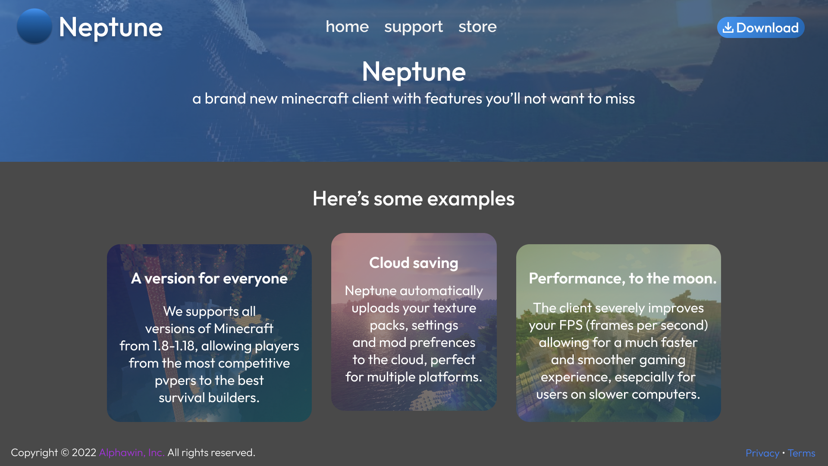Select the 'Cloud saving' card title

coord(414,262)
